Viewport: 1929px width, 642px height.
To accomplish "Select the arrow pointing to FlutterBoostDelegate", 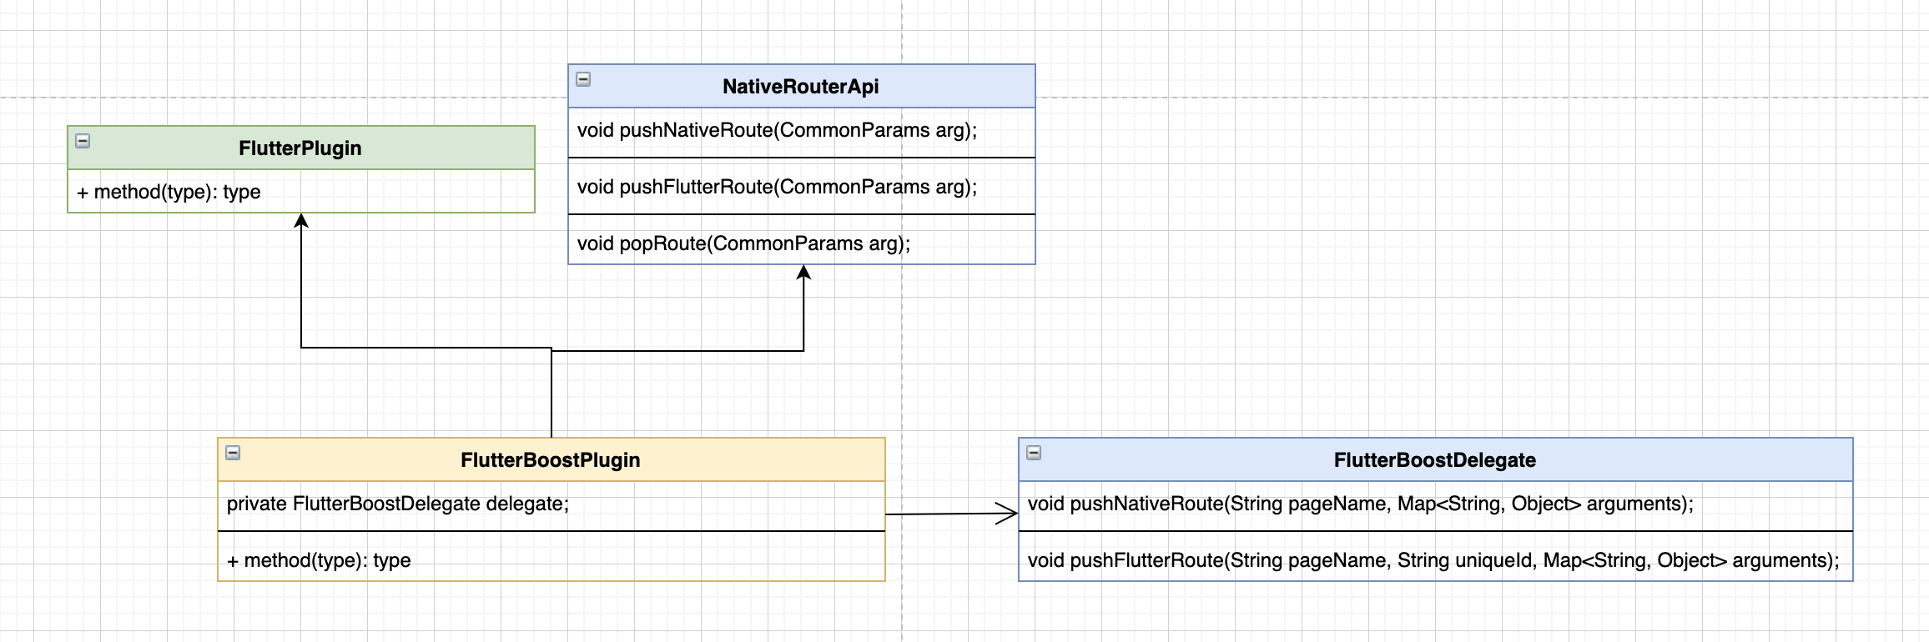I will 951,514.
